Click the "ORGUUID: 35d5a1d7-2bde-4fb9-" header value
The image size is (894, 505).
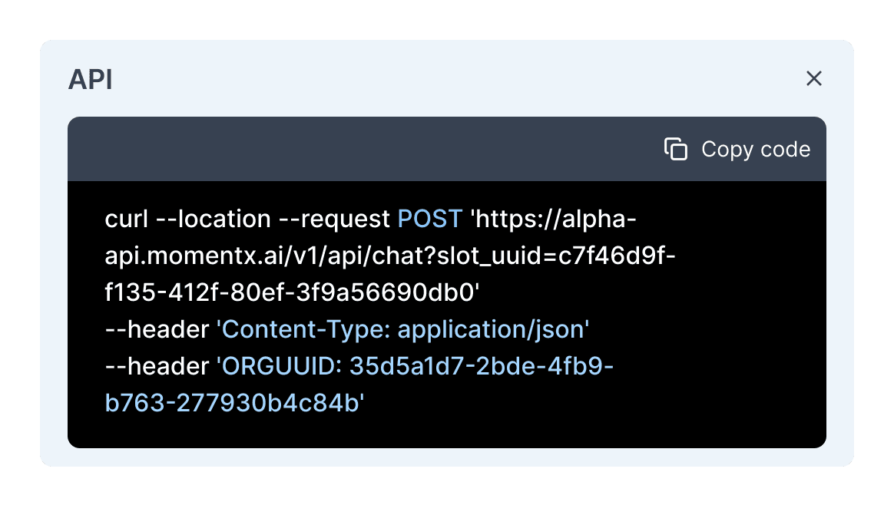415,366
